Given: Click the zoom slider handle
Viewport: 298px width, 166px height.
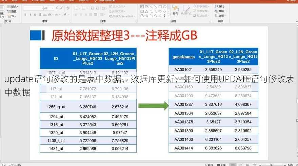Looking at the screenshot, I should coord(271,165).
